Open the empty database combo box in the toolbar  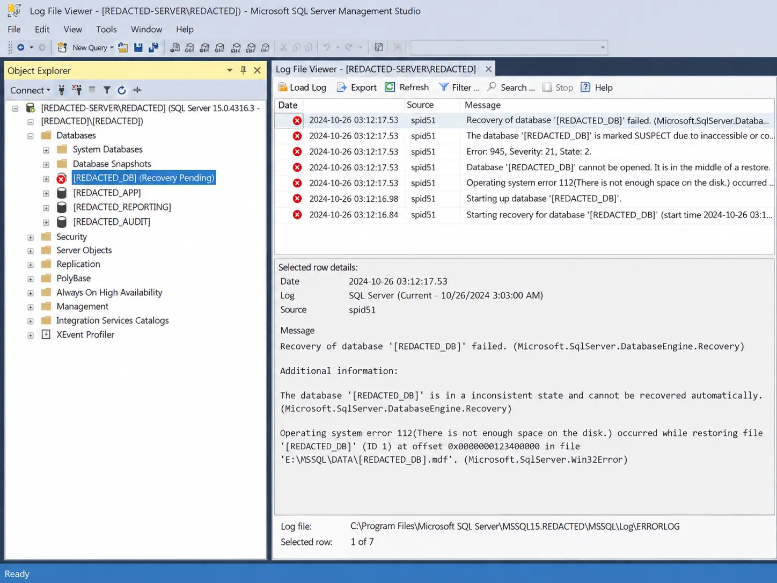point(509,47)
